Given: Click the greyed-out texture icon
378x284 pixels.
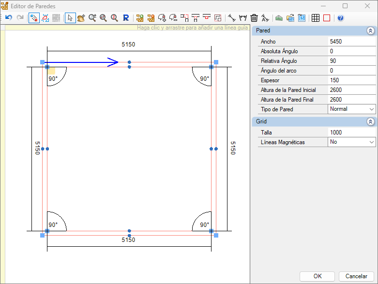Looking at the screenshot, I should (56, 18).
